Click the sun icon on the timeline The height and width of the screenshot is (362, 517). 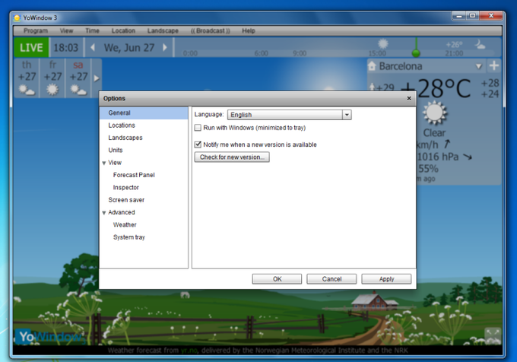tap(382, 43)
